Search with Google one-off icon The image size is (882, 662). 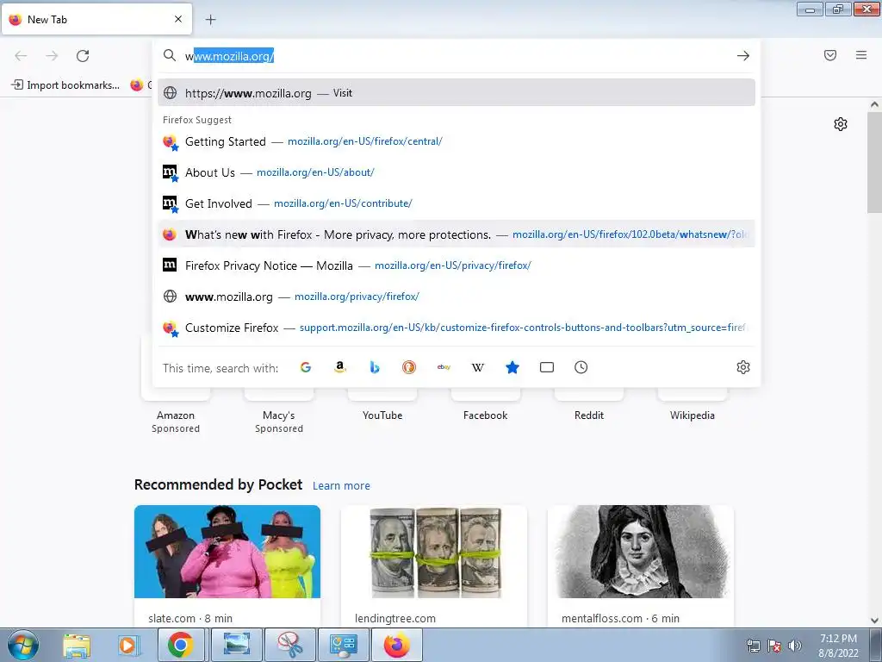point(306,367)
